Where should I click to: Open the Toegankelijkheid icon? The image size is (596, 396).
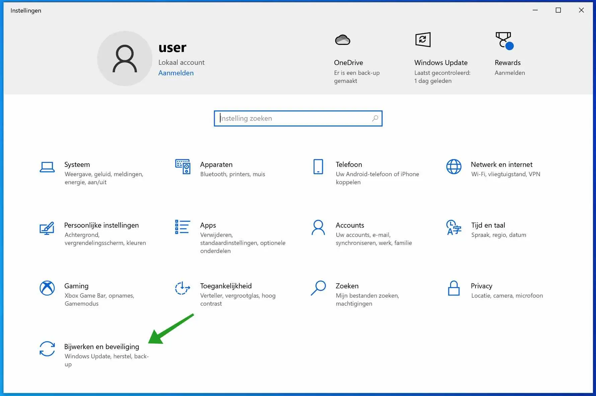(183, 288)
